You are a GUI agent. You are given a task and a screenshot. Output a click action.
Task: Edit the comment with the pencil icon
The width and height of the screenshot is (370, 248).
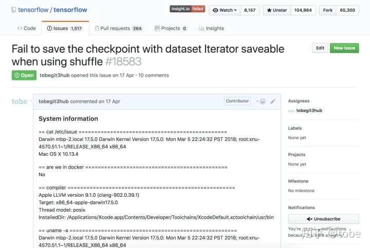click(273, 101)
